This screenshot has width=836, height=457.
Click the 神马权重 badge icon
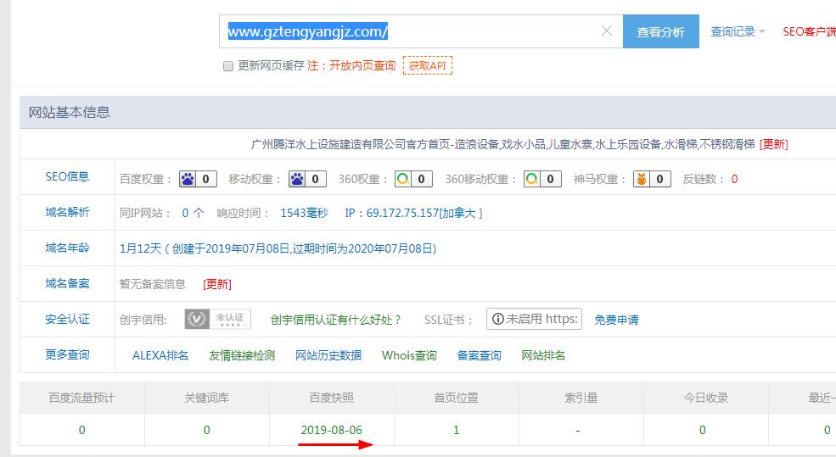pyautogui.click(x=652, y=179)
